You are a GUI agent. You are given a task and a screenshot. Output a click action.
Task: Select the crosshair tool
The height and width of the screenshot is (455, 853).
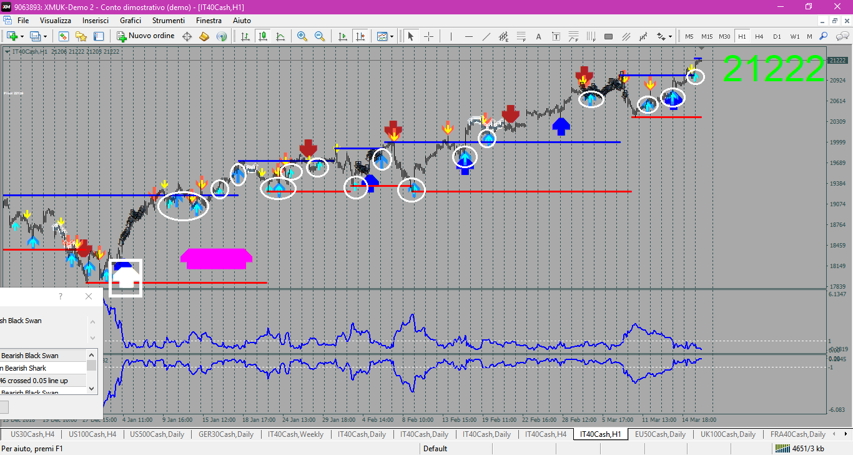click(428, 36)
